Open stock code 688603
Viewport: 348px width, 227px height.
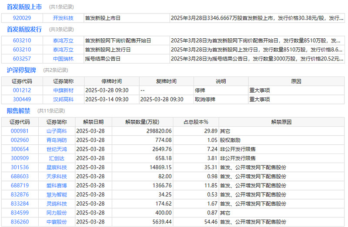coord(20,177)
